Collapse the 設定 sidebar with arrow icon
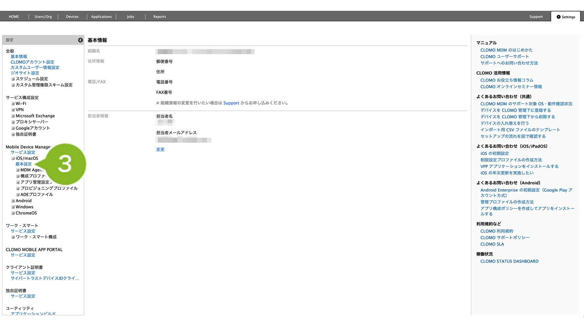Image resolution: width=584 pixels, height=328 pixels. (80, 40)
